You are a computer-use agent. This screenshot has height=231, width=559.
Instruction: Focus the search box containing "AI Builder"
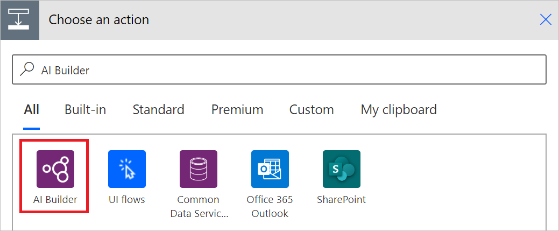[291, 70]
